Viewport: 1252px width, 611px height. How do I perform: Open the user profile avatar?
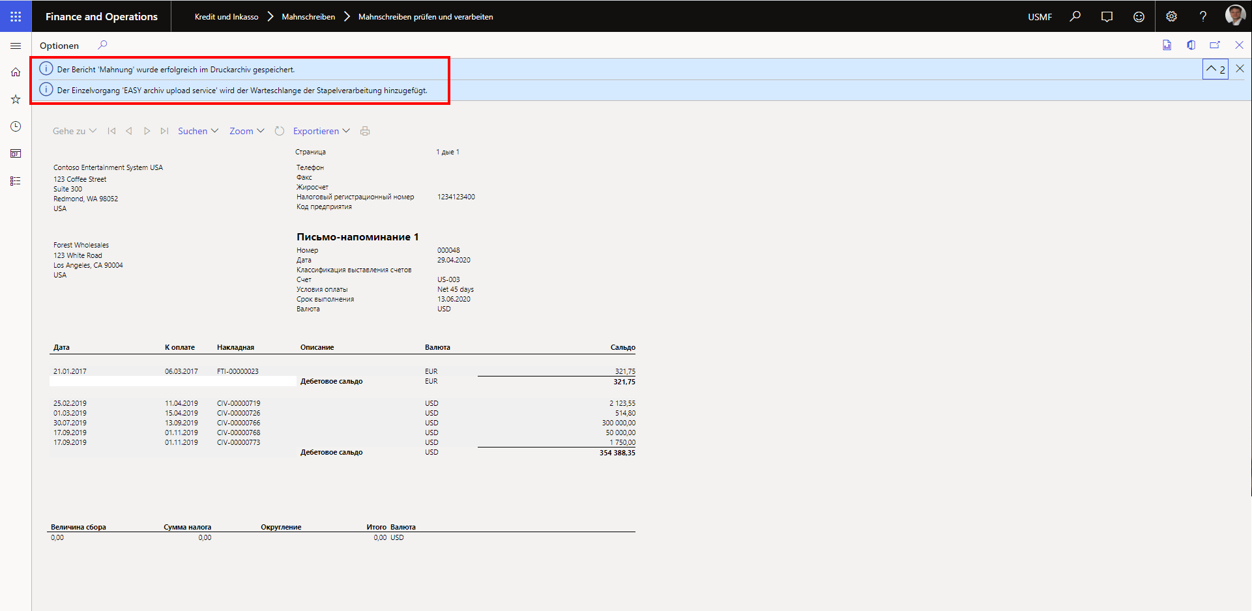coord(1235,15)
